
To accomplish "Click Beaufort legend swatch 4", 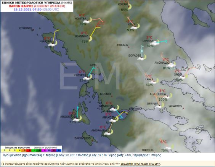I will pos(19,150).
